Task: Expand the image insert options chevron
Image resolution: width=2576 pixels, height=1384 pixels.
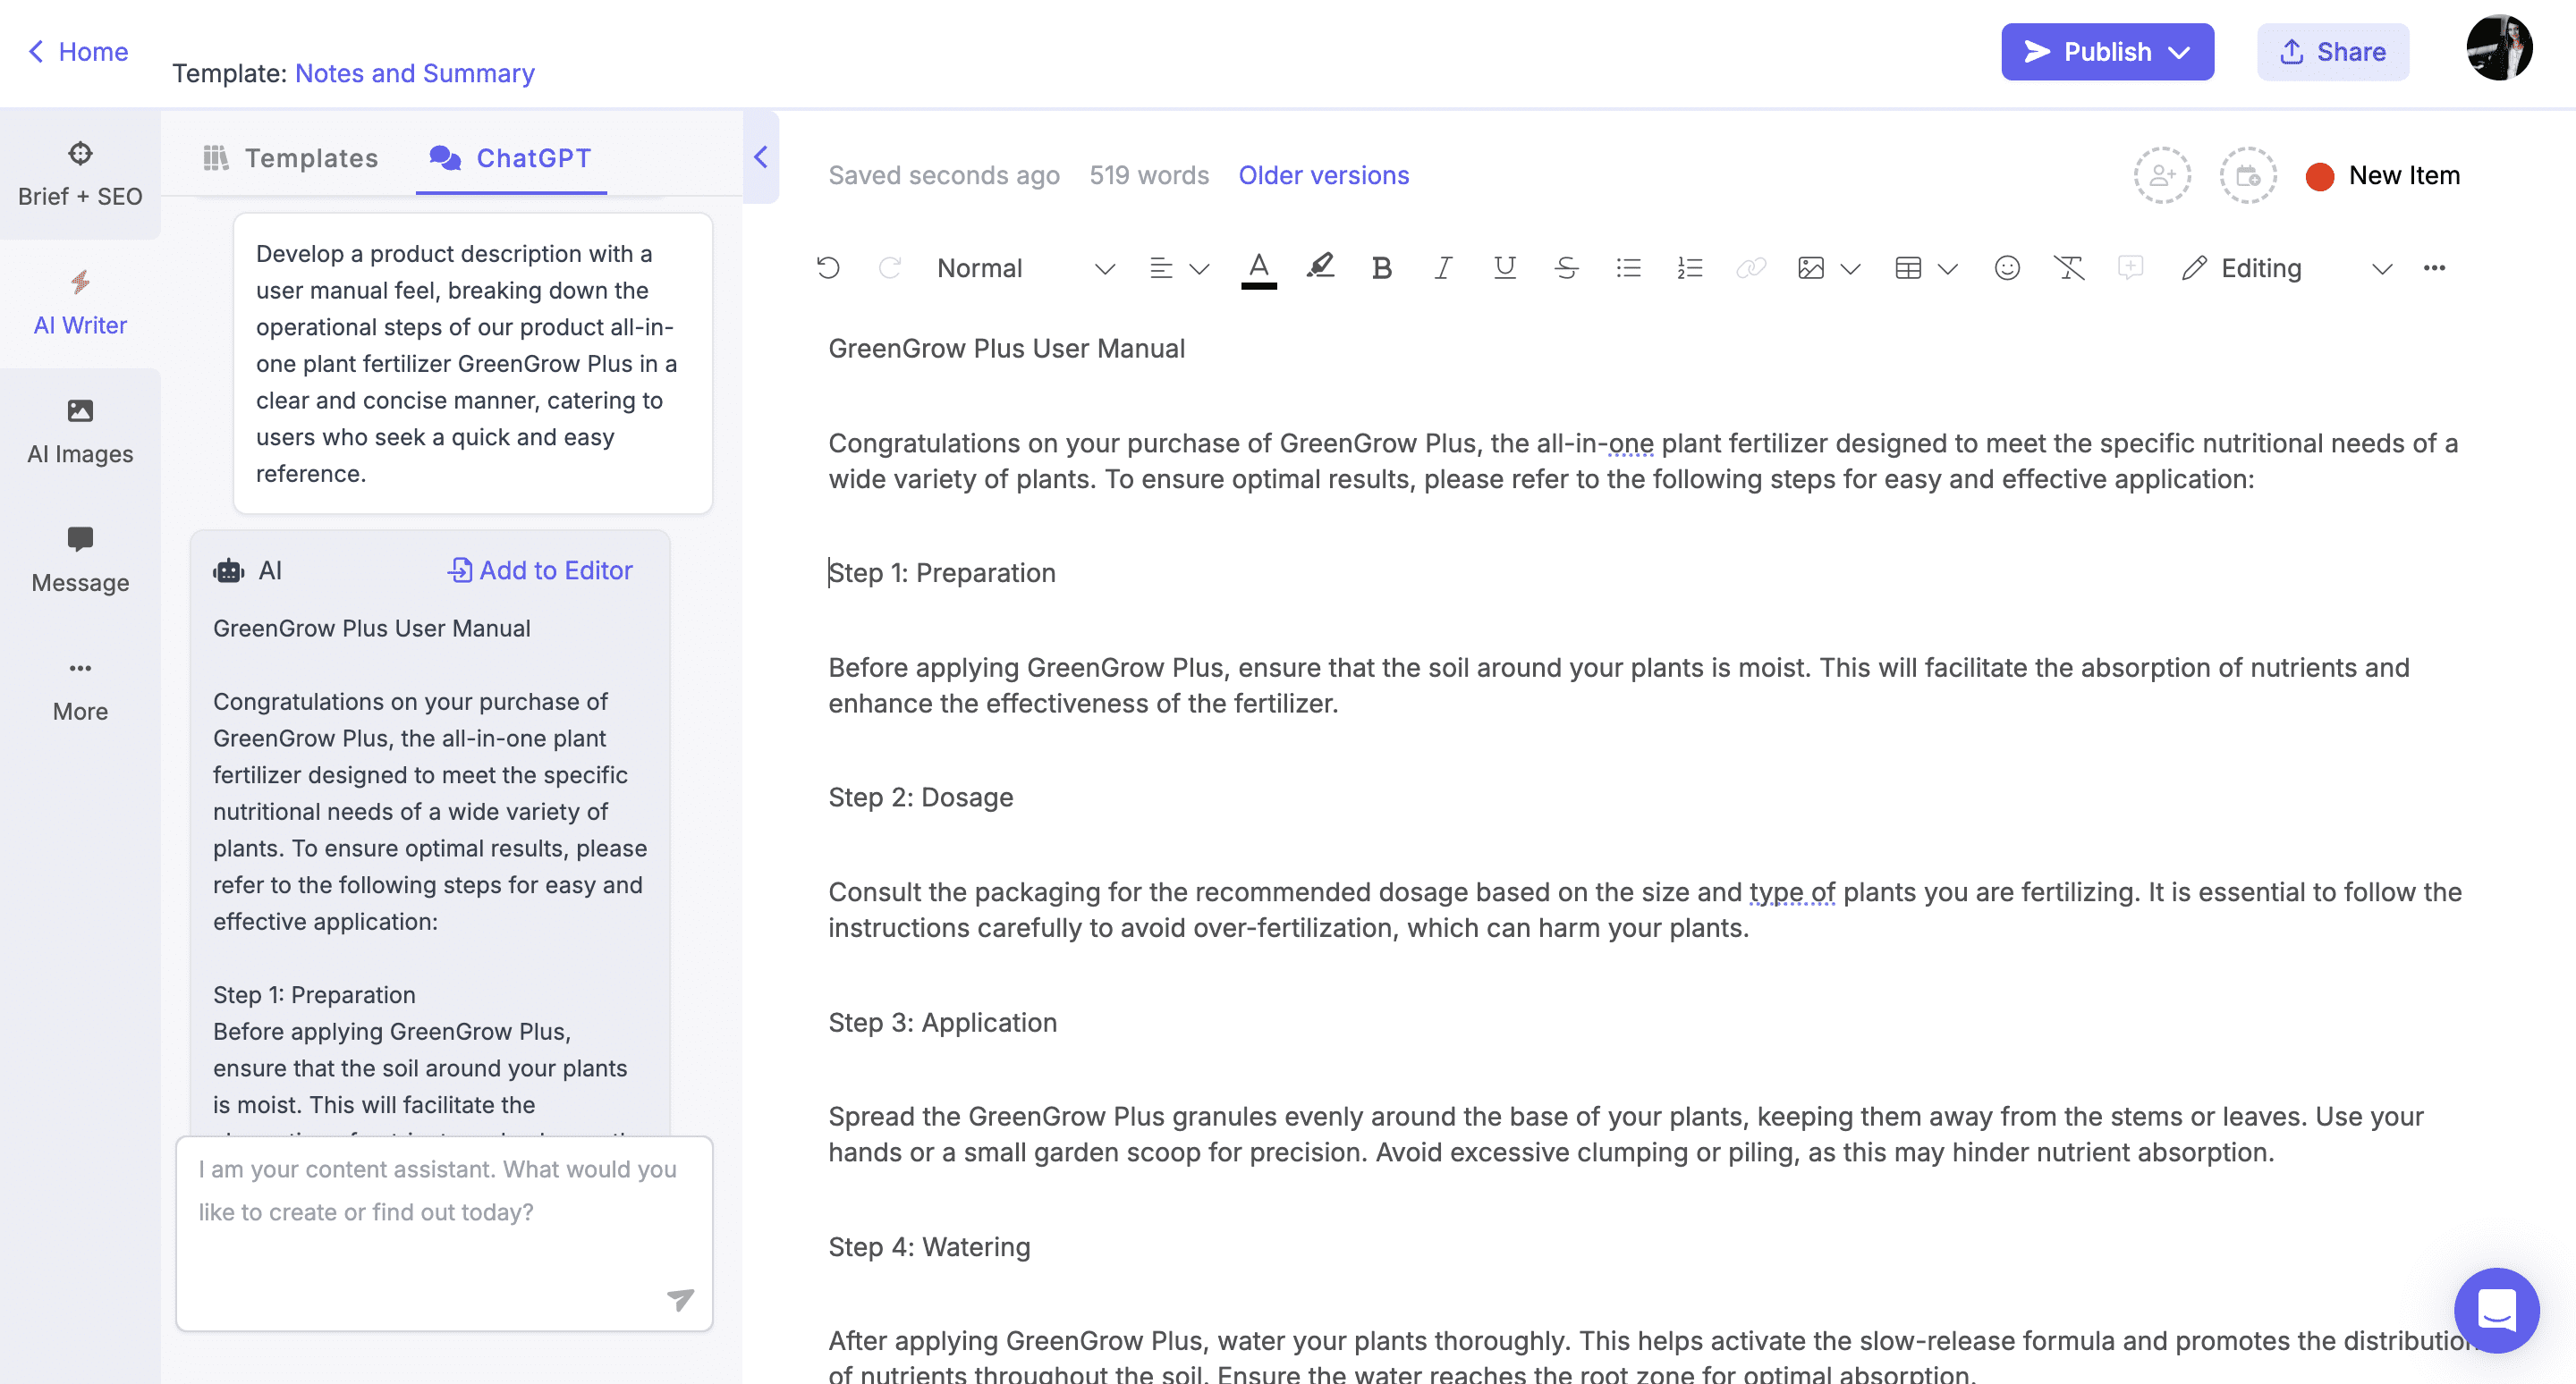Action: coord(1850,269)
